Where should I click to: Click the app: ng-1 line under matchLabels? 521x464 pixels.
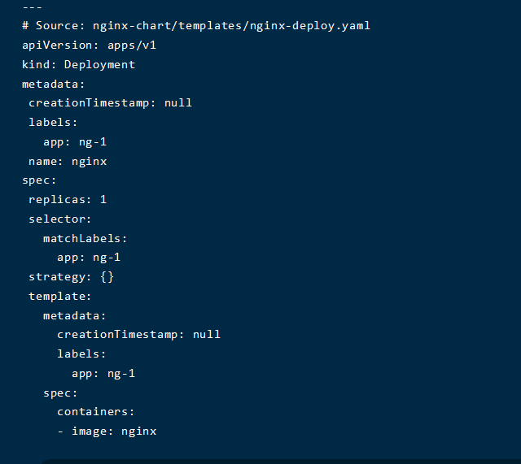89,257
